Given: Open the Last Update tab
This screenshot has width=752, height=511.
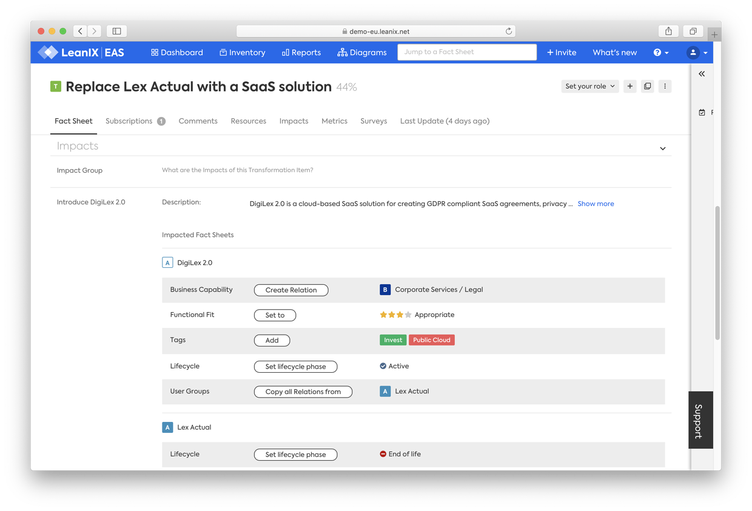Looking at the screenshot, I should 445,121.
